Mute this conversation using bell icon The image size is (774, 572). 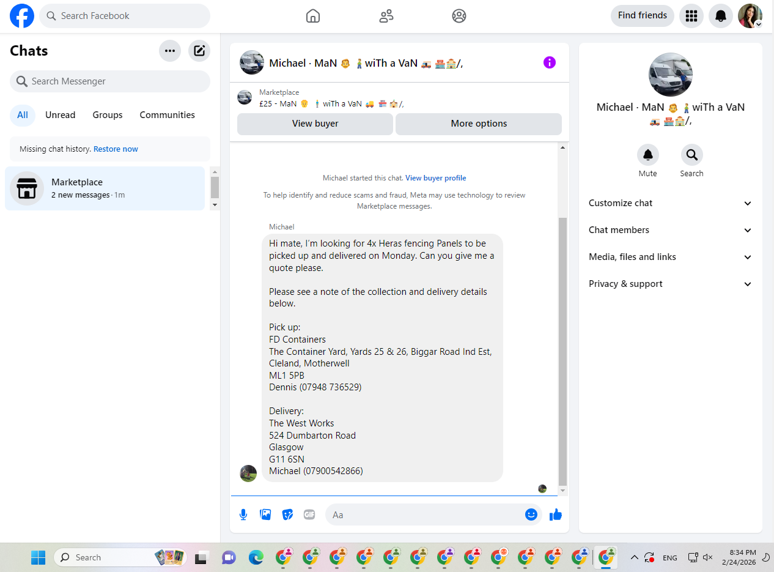pos(648,155)
